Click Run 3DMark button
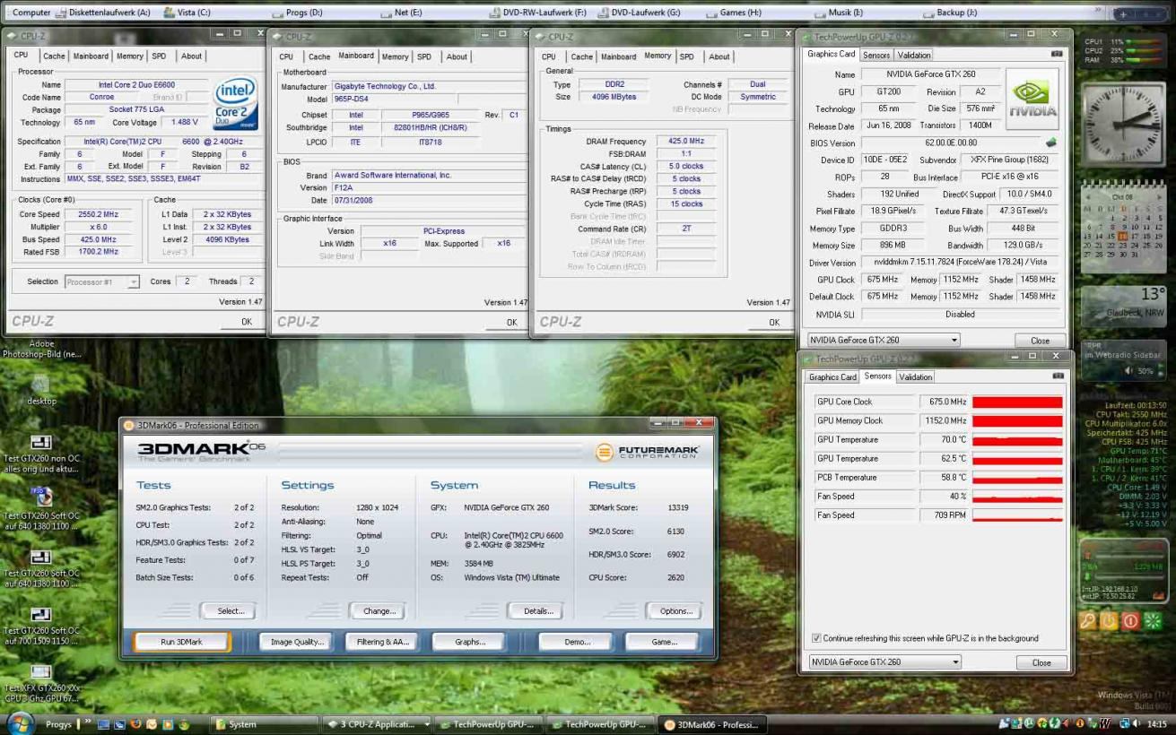1176x735 pixels. click(182, 642)
